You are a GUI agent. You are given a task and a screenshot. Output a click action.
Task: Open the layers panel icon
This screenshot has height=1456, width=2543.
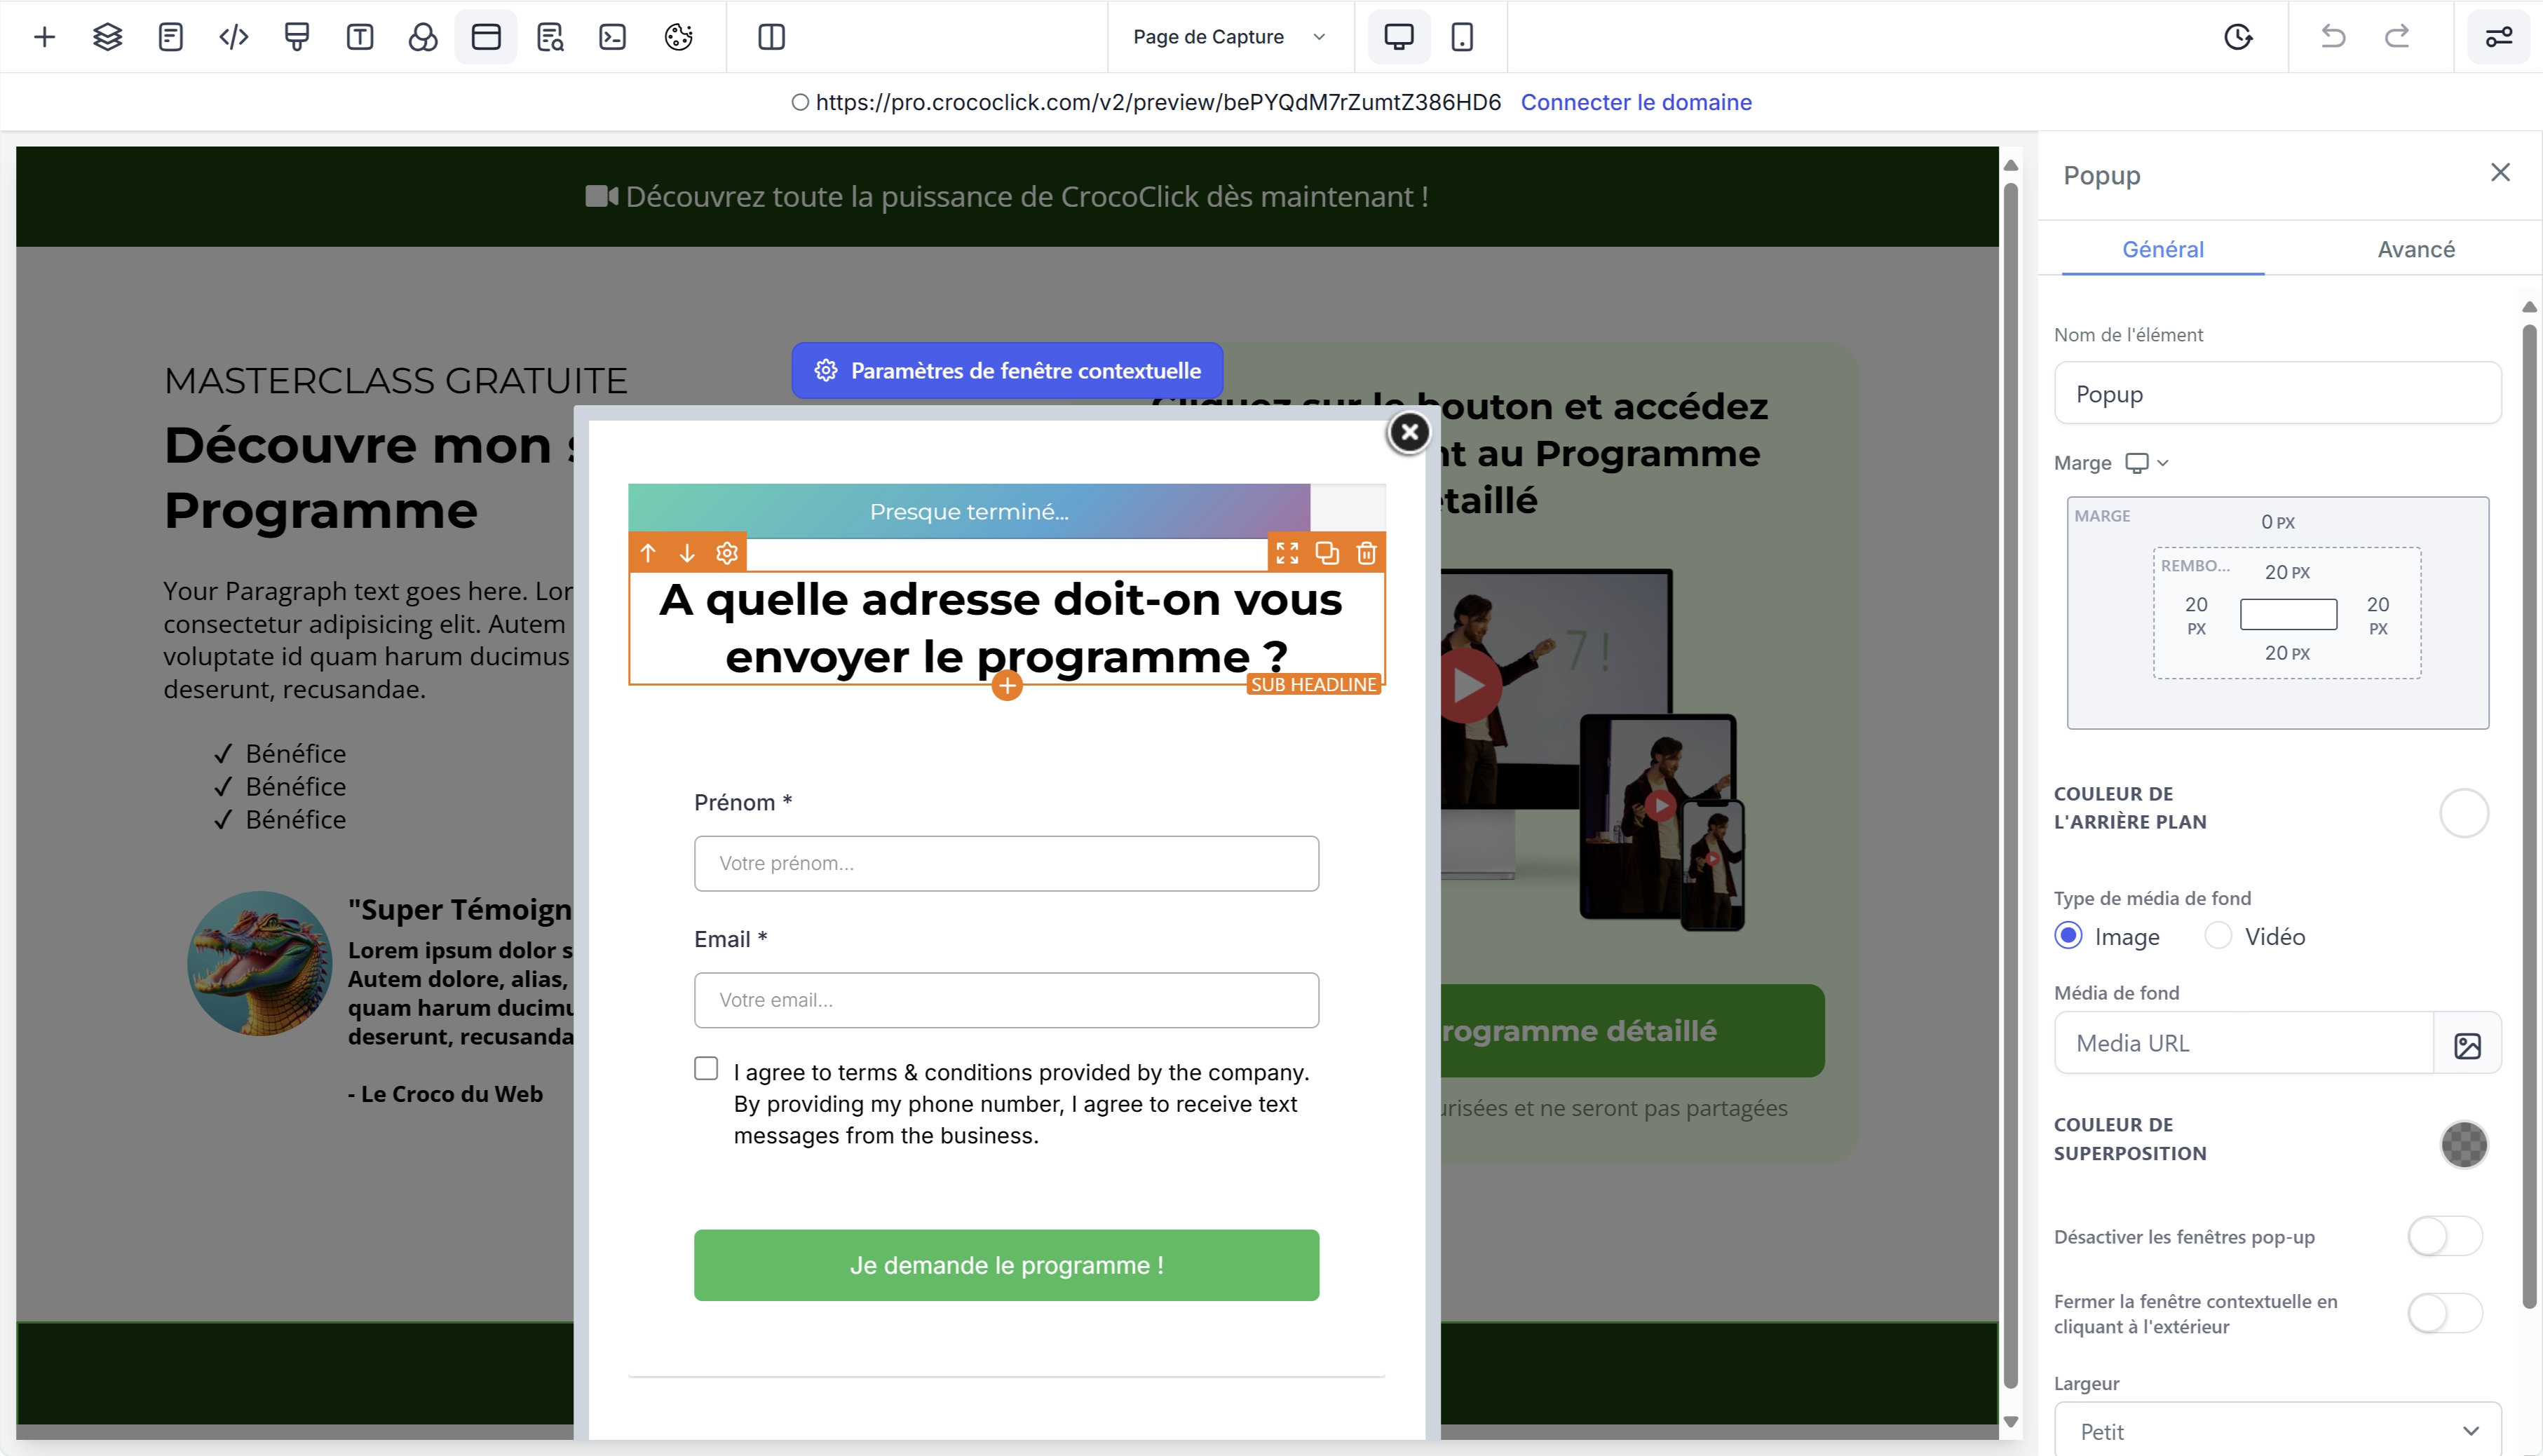[x=107, y=37]
